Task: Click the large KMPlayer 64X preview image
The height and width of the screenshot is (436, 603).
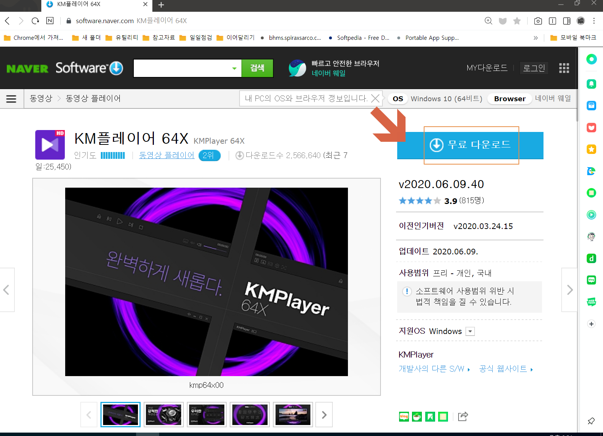Action: click(207, 282)
